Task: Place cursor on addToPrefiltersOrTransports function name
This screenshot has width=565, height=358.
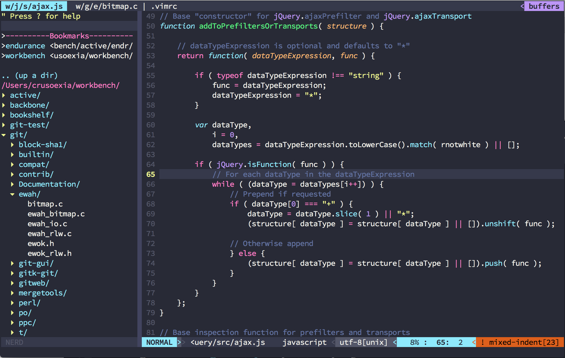Action: pos(258,26)
